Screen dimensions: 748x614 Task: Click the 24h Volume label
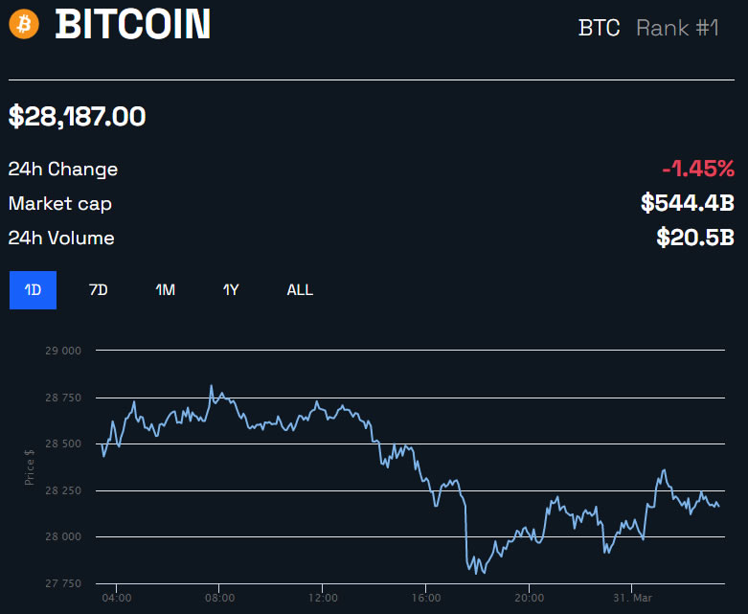(x=61, y=239)
